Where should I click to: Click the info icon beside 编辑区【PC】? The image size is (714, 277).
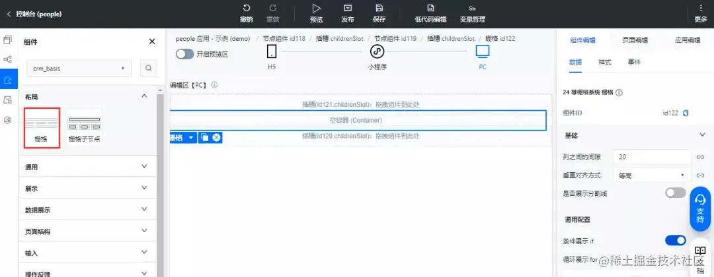pyautogui.click(x=214, y=84)
